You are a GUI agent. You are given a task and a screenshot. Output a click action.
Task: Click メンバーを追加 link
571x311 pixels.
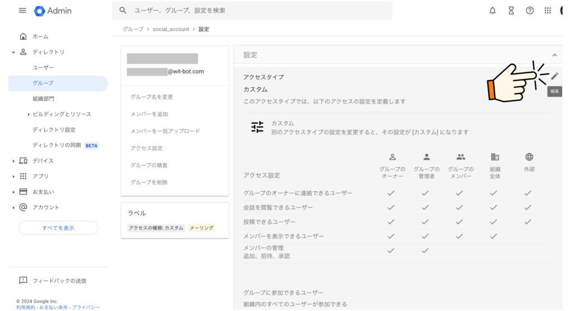point(149,114)
